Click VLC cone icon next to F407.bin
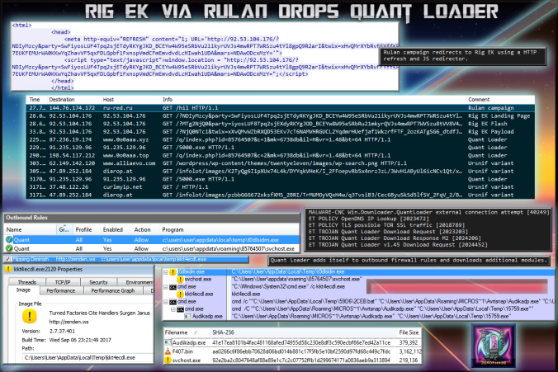Image resolution: width=558 pixels, height=372 pixels. (x=168, y=351)
